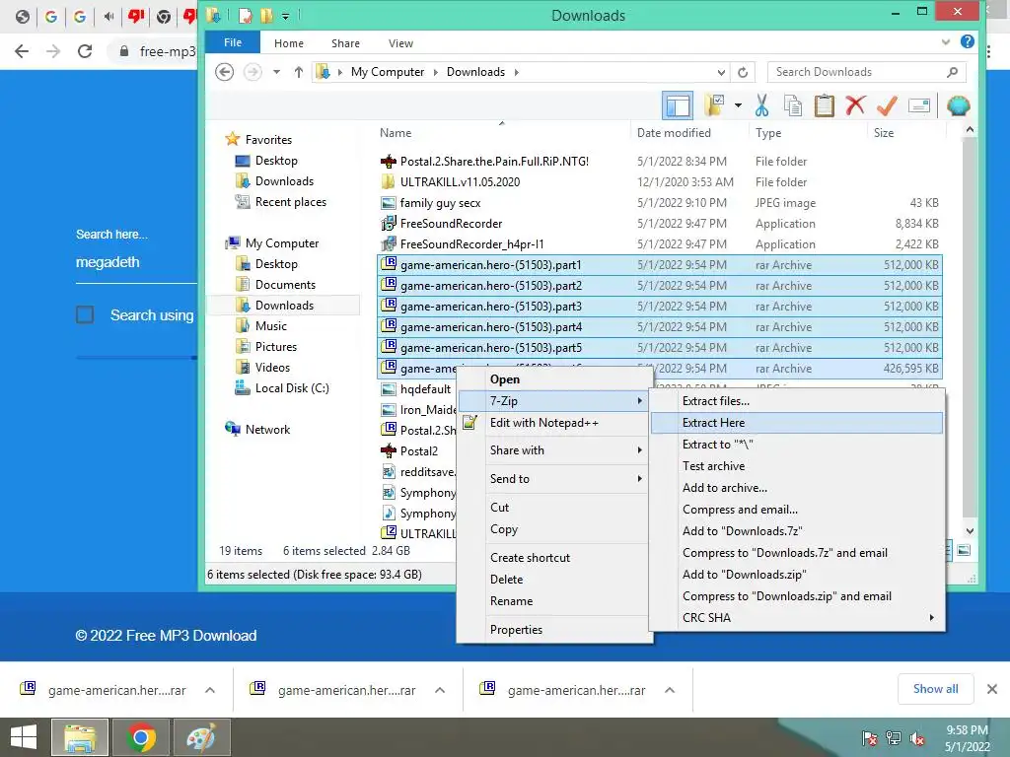Sort by the Size column header
This screenshot has width=1010, height=757.
click(883, 133)
